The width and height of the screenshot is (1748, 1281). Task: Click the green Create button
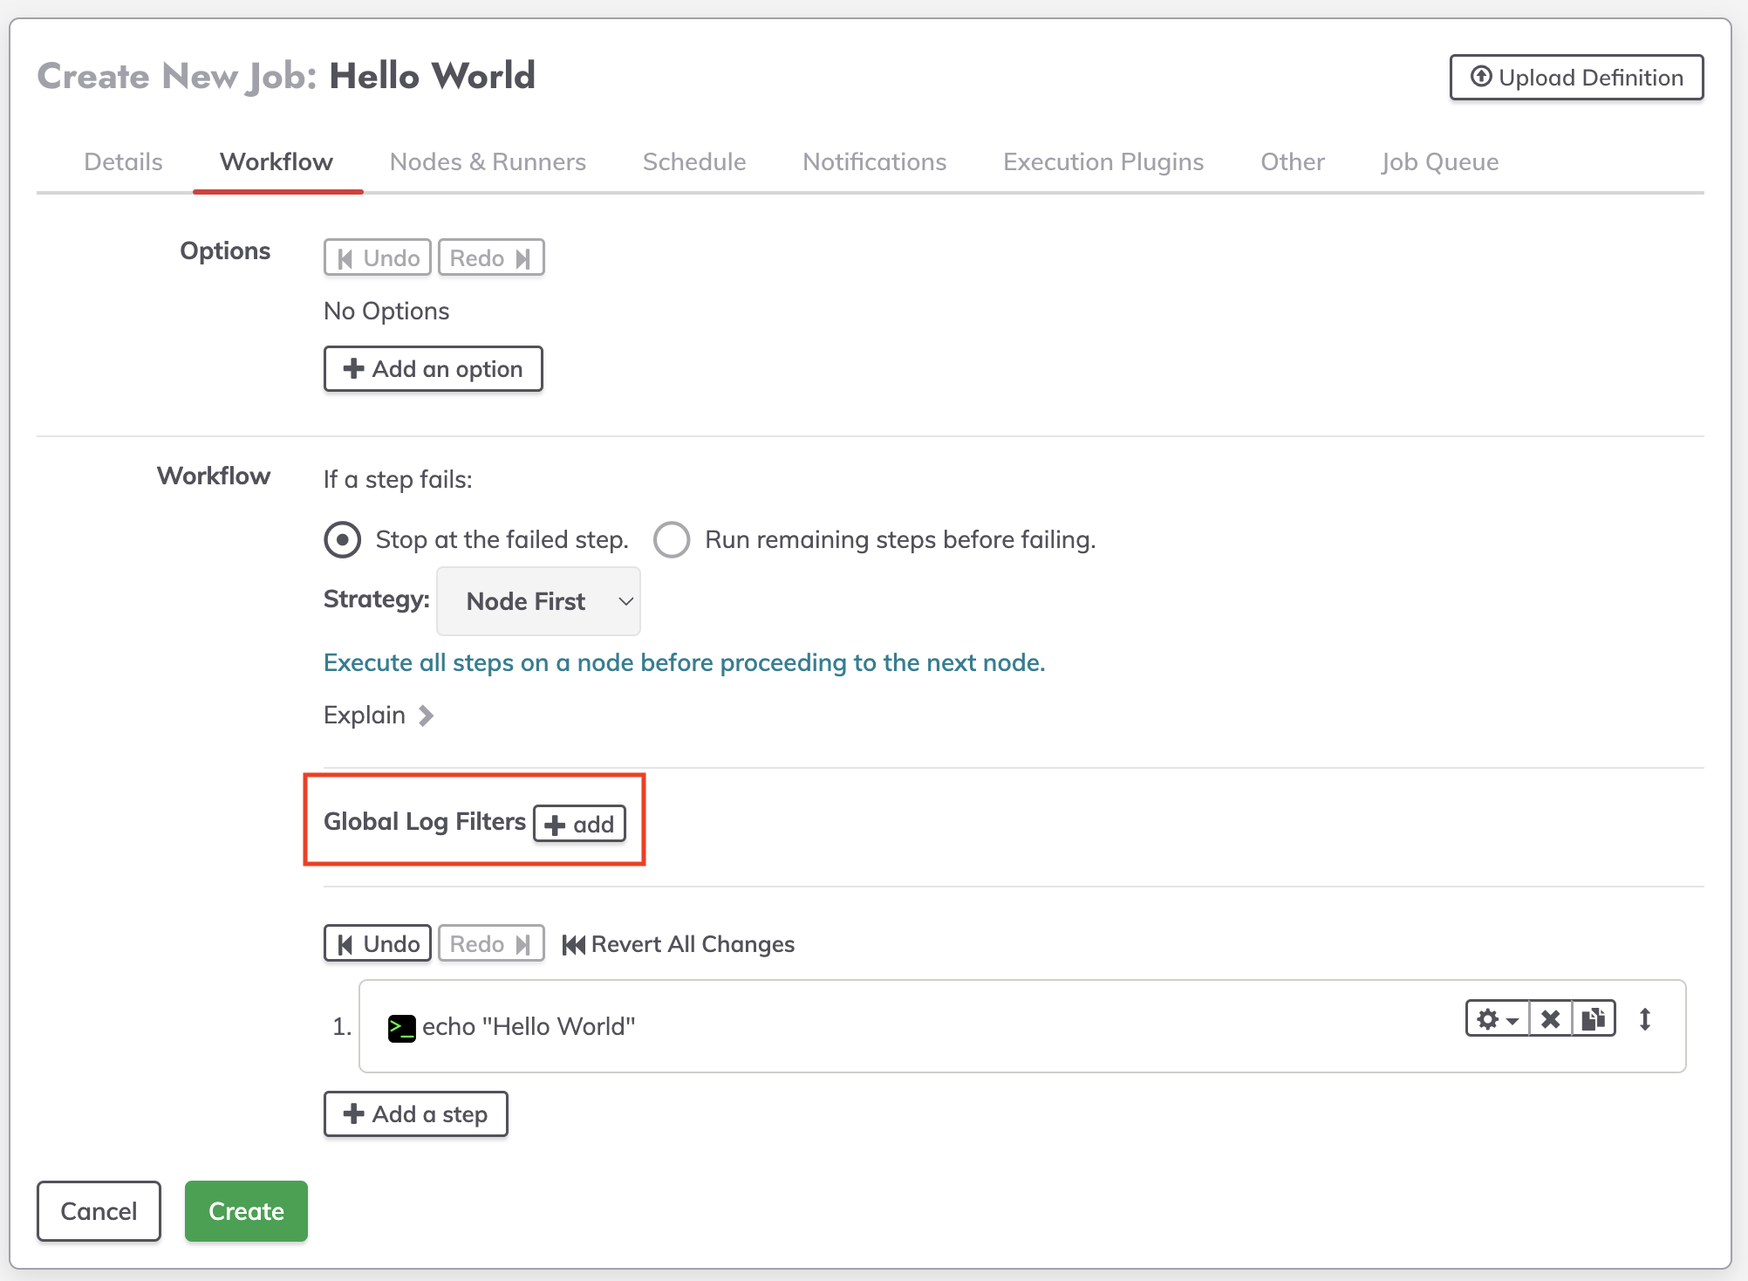click(246, 1211)
